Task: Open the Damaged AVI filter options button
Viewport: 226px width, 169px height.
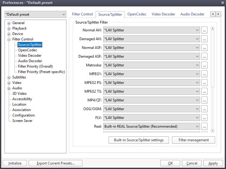Action: 204,39
